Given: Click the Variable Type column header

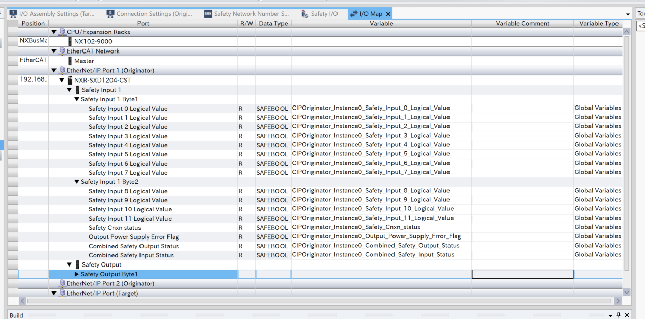Looking at the screenshot, I should pos(599,23).
